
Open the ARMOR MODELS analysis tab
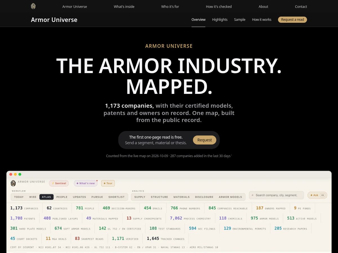(230, 197)
